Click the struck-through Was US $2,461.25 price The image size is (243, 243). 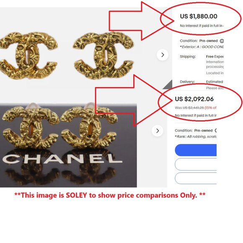(x=189, y=108)
